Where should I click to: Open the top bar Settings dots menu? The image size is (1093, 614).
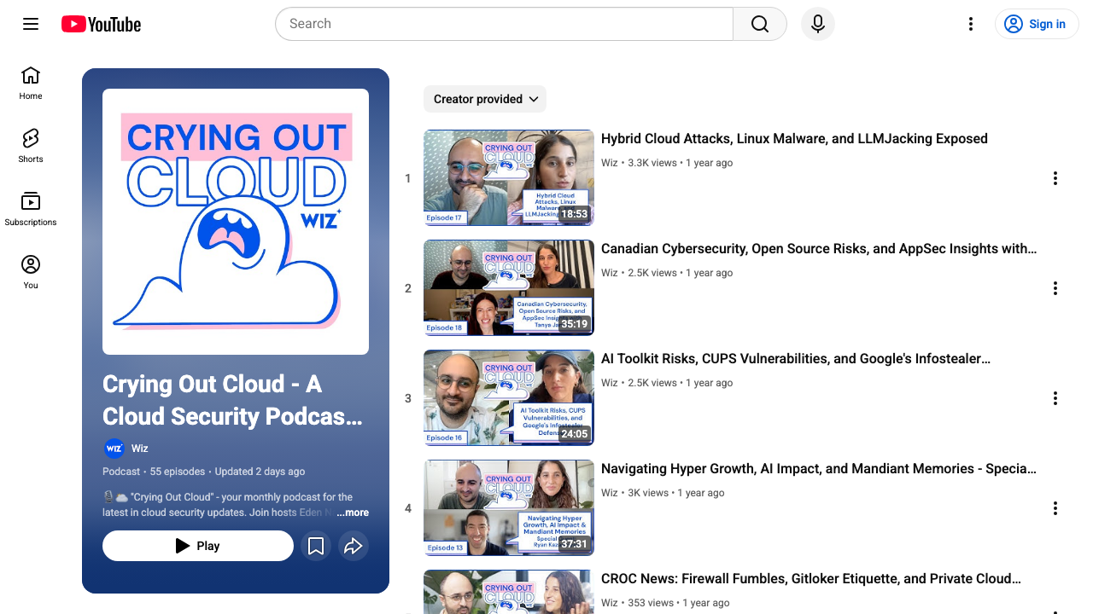[x=970, y=24]
